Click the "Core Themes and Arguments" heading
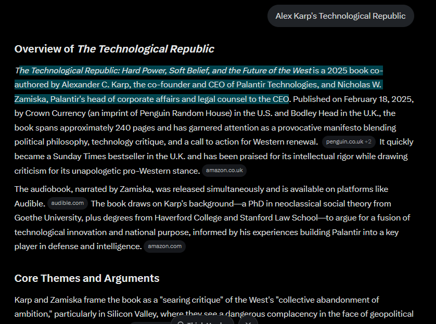Screen dimensions: 436x324 [x=87, y=278]
